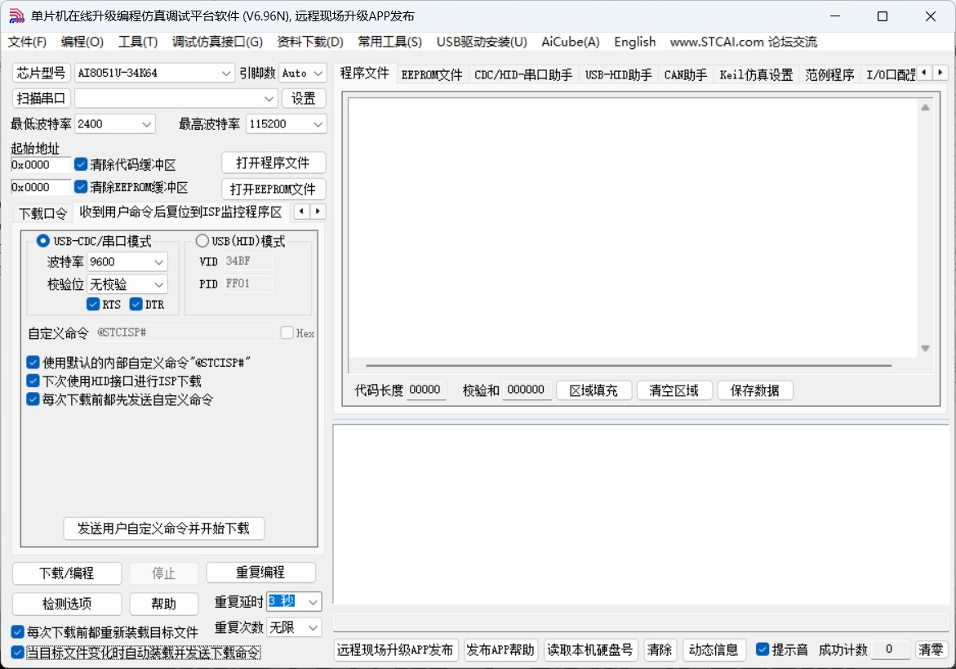956x669 pixels.
Task: Uncheck 清除EEPROM缓冲区 checkbox
Action: tap(80, 187)
